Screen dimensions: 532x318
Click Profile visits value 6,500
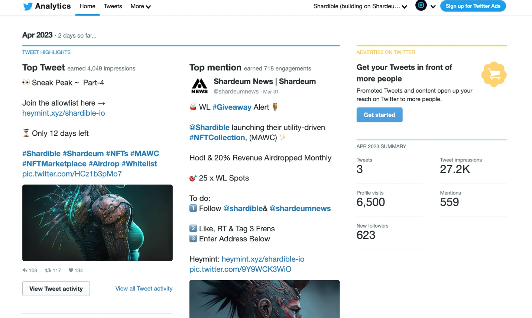[371, 202]
